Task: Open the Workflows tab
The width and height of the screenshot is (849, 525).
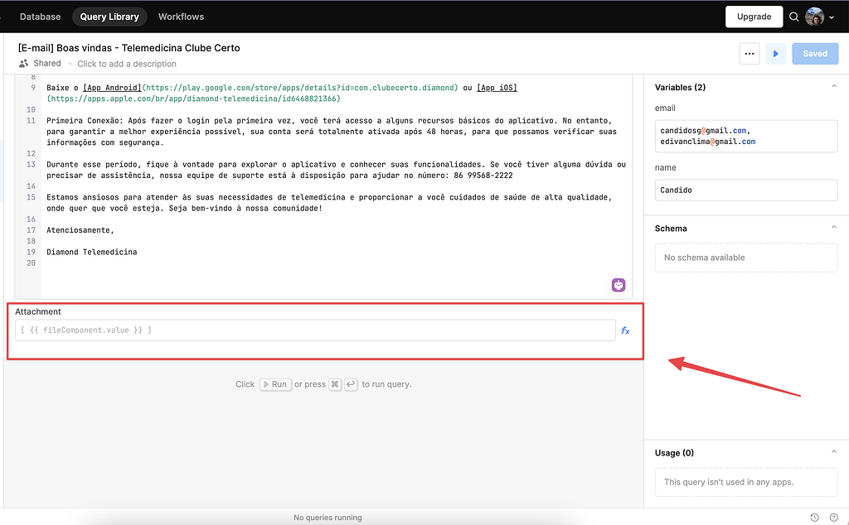Action: click(181, 17)
